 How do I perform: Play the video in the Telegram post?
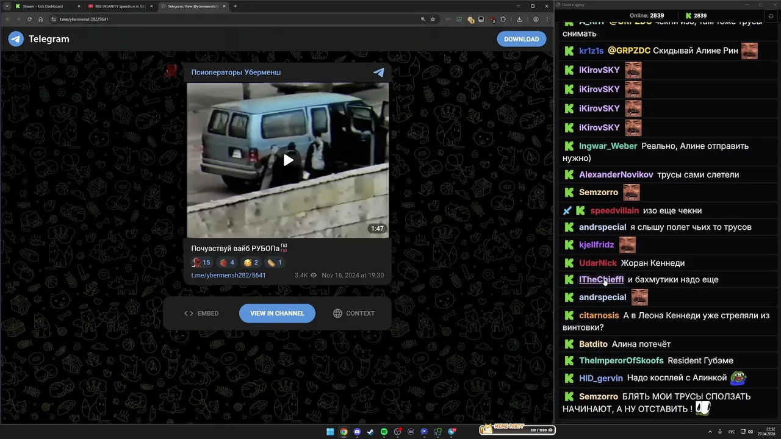tap(288, 160)
